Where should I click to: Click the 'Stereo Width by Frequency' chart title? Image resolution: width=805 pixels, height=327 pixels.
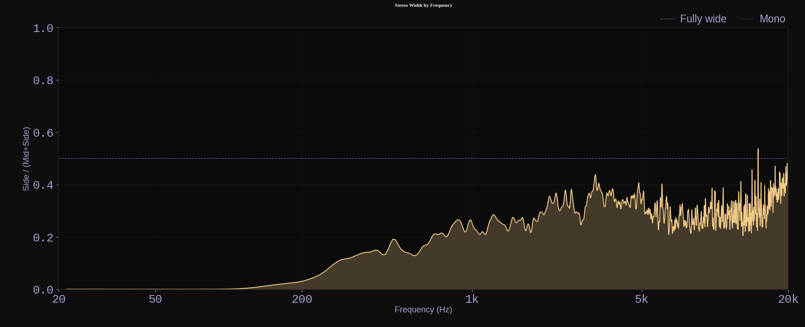click(424, 5)
